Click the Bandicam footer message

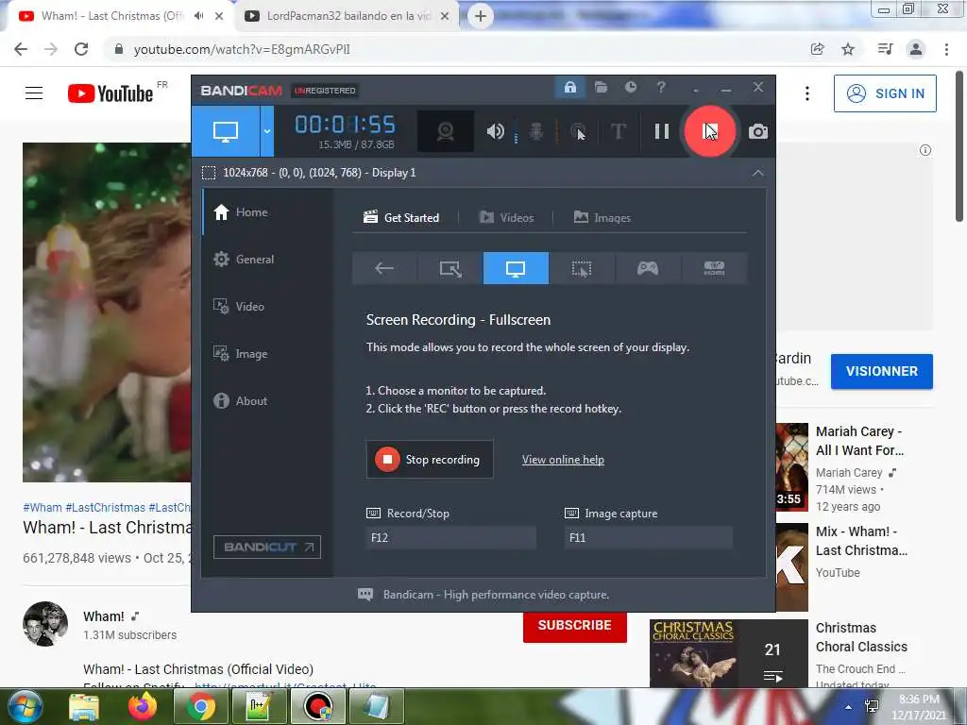(x=496, y=595)
